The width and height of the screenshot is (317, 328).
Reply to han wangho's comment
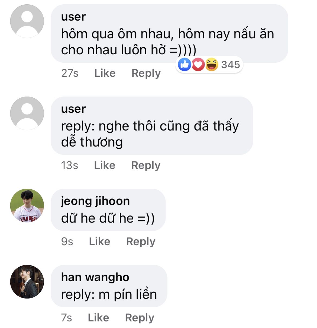point(140,318)
